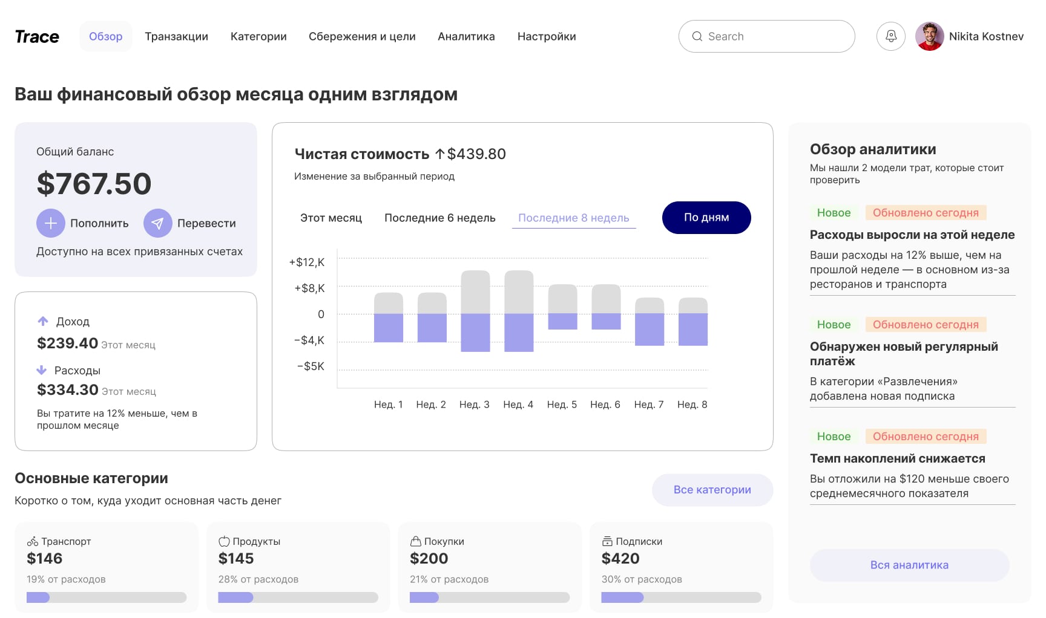Viewport: 1046px width, 618px height.
Task: Open Nikita Kostnev profile avatar
Action: click(x=929, y=36)
